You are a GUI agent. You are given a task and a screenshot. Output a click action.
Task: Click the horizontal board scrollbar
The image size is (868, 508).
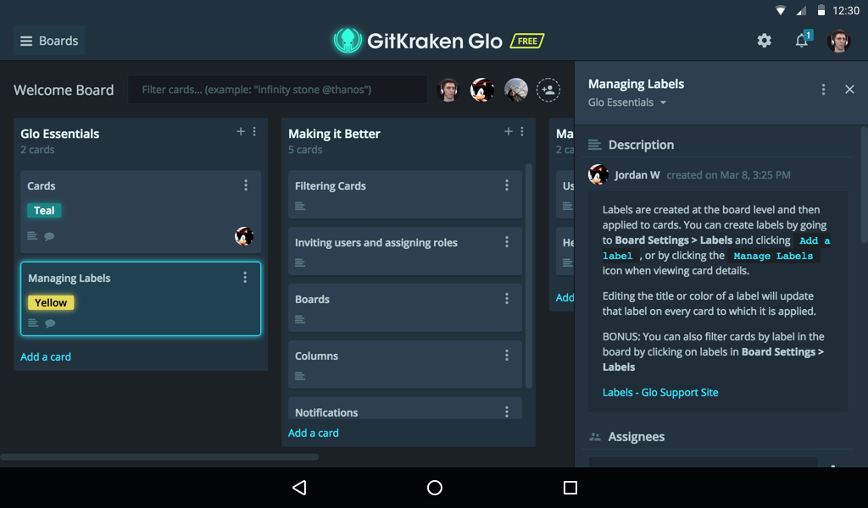click(x=159, y=457)
